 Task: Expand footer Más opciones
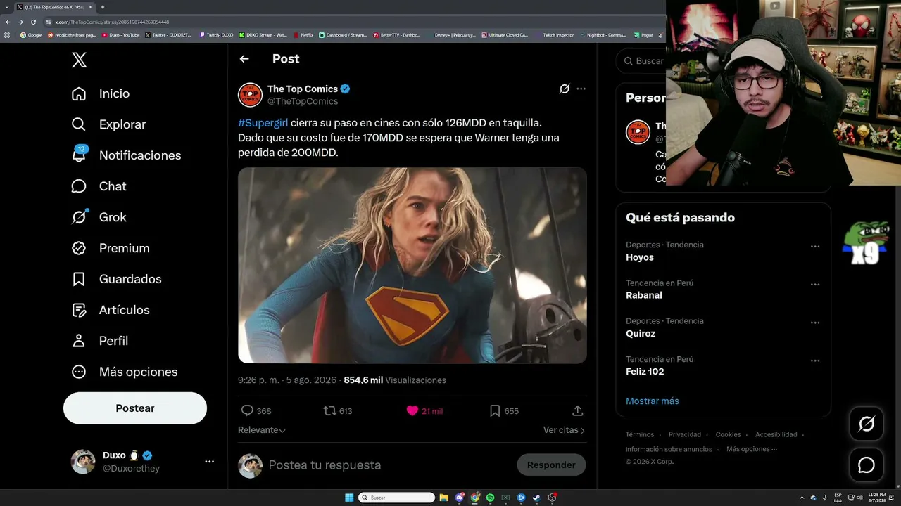752,449
